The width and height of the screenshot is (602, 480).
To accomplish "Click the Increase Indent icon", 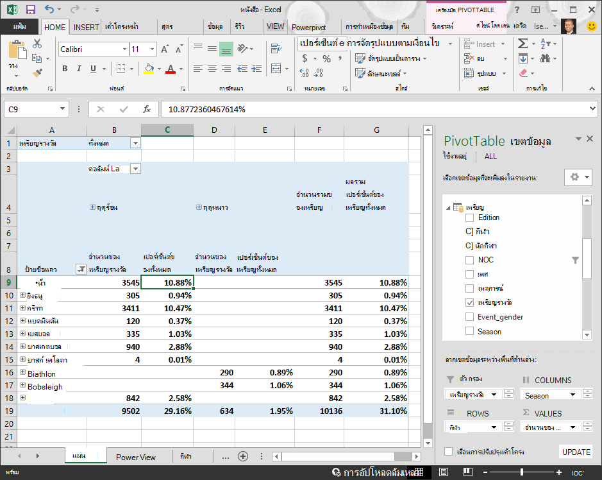I will click(256, 69).
